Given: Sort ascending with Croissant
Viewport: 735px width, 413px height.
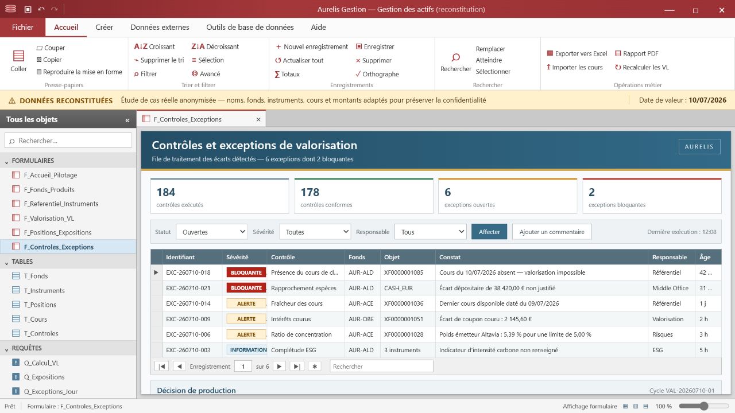Looking at the screenshot, I should point(154,46).
